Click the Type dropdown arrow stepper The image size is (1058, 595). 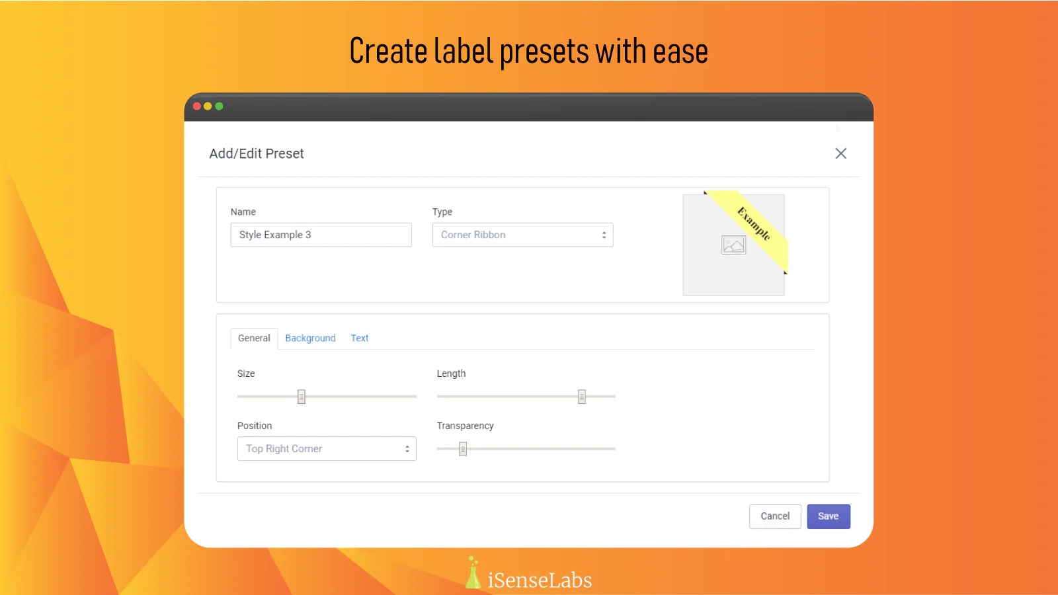pos(604,235)
